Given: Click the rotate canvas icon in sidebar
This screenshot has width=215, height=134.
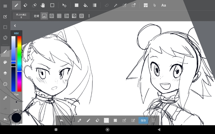Looking at the screenshot, I should coord(5,38).
